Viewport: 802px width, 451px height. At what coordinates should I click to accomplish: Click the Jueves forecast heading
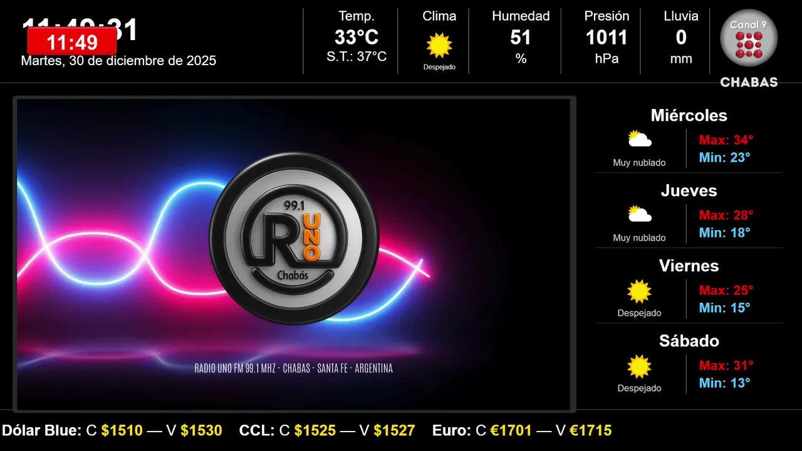click(689, 190)
